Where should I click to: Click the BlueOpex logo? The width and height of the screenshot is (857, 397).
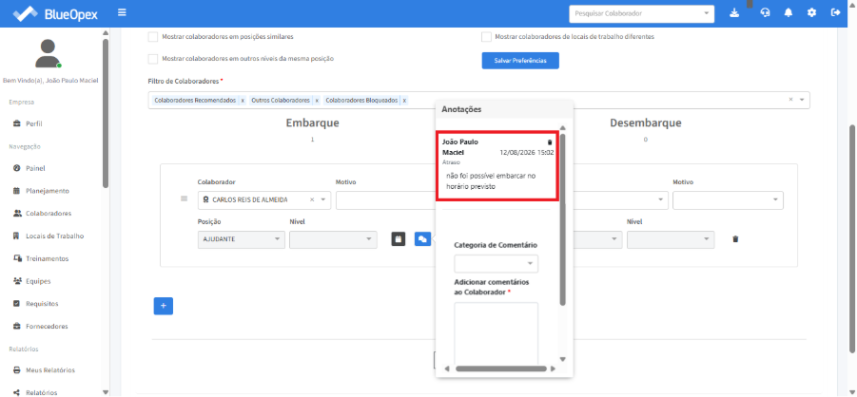tap(54, 13)
